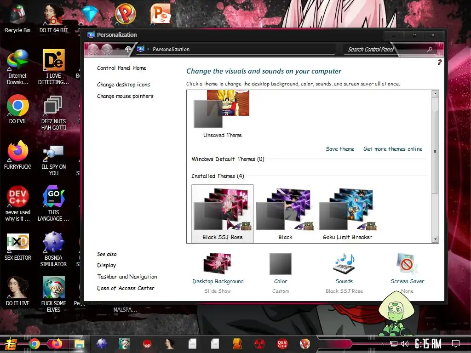Click Personalization breadcrumb in address bar
This screenshot has width=471, height=353.
point(171,49)
